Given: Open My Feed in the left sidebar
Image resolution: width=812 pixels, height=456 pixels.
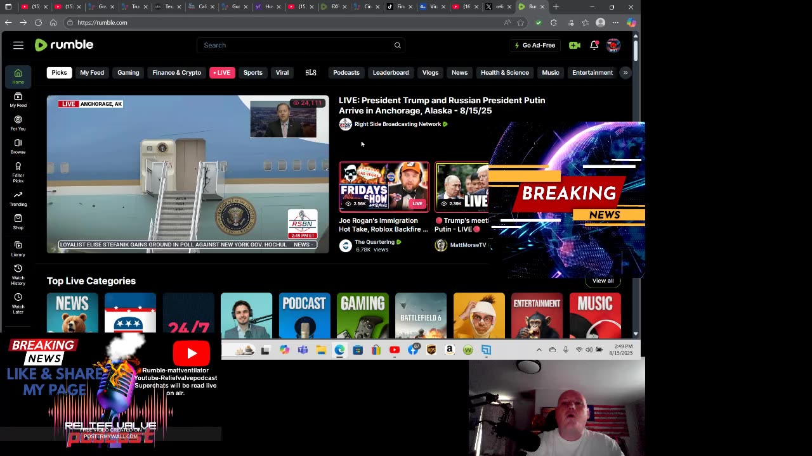Looking at the screenshot, I should coord(18,99).
